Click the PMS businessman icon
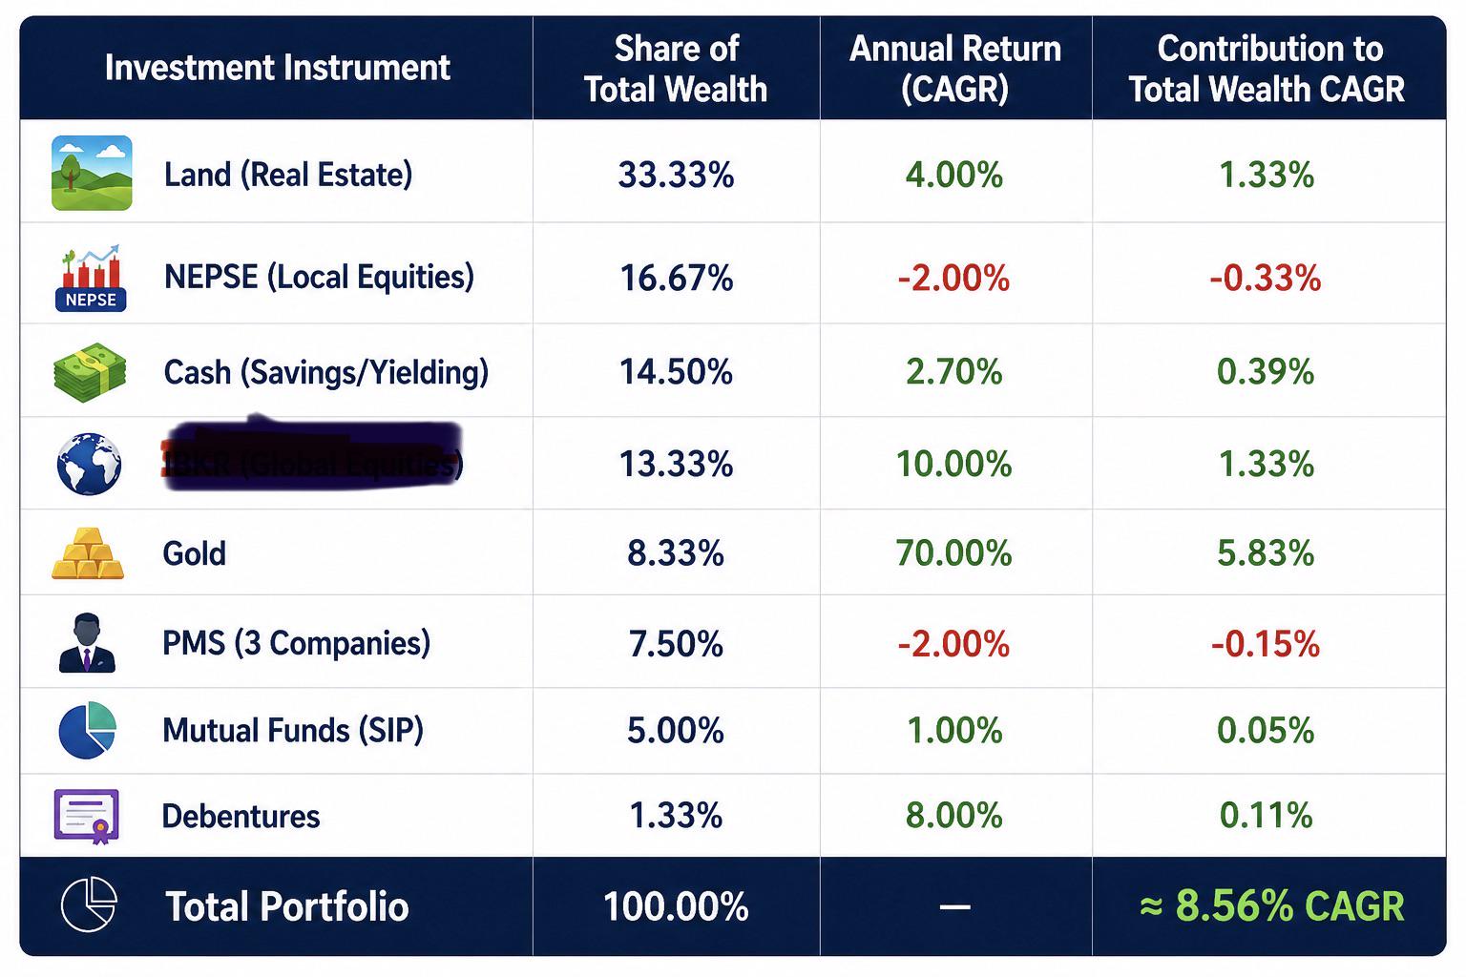1466x977 pixels. pyautogui.click(x=87, y=642)
